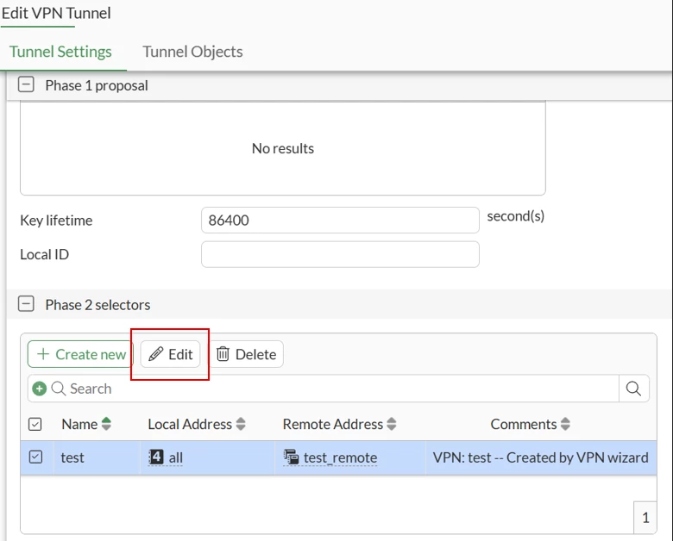The width and height of the screenshot is (673, 541).
Task: Click the 'No results' text in proposal list
Action: [283, 148]
